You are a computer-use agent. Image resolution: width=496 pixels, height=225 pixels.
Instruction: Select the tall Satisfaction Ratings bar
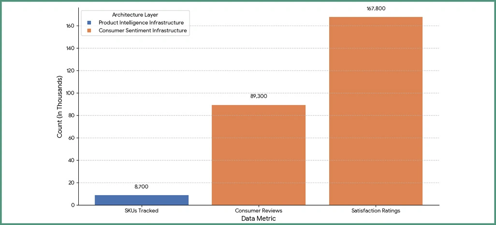point(376,111)
